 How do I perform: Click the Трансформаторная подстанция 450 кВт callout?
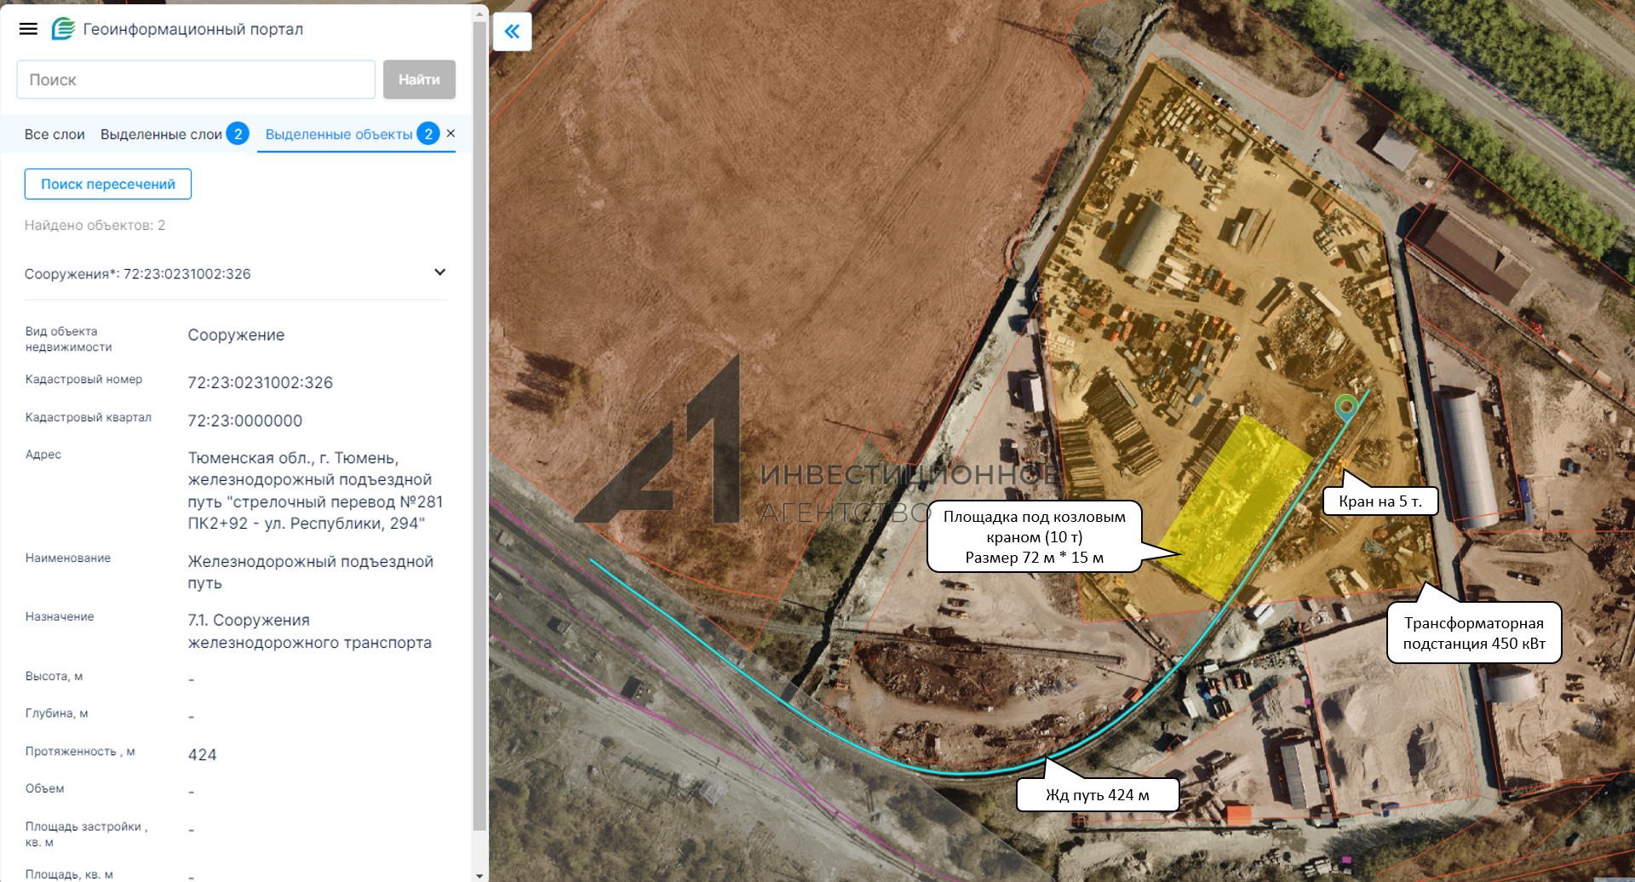1473,633
